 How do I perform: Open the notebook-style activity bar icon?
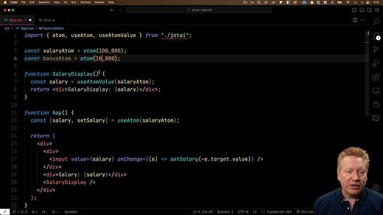click(x=376, y=105)
